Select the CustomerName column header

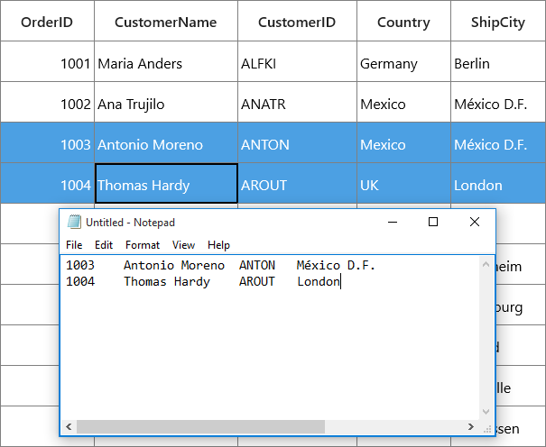[166, 21]
